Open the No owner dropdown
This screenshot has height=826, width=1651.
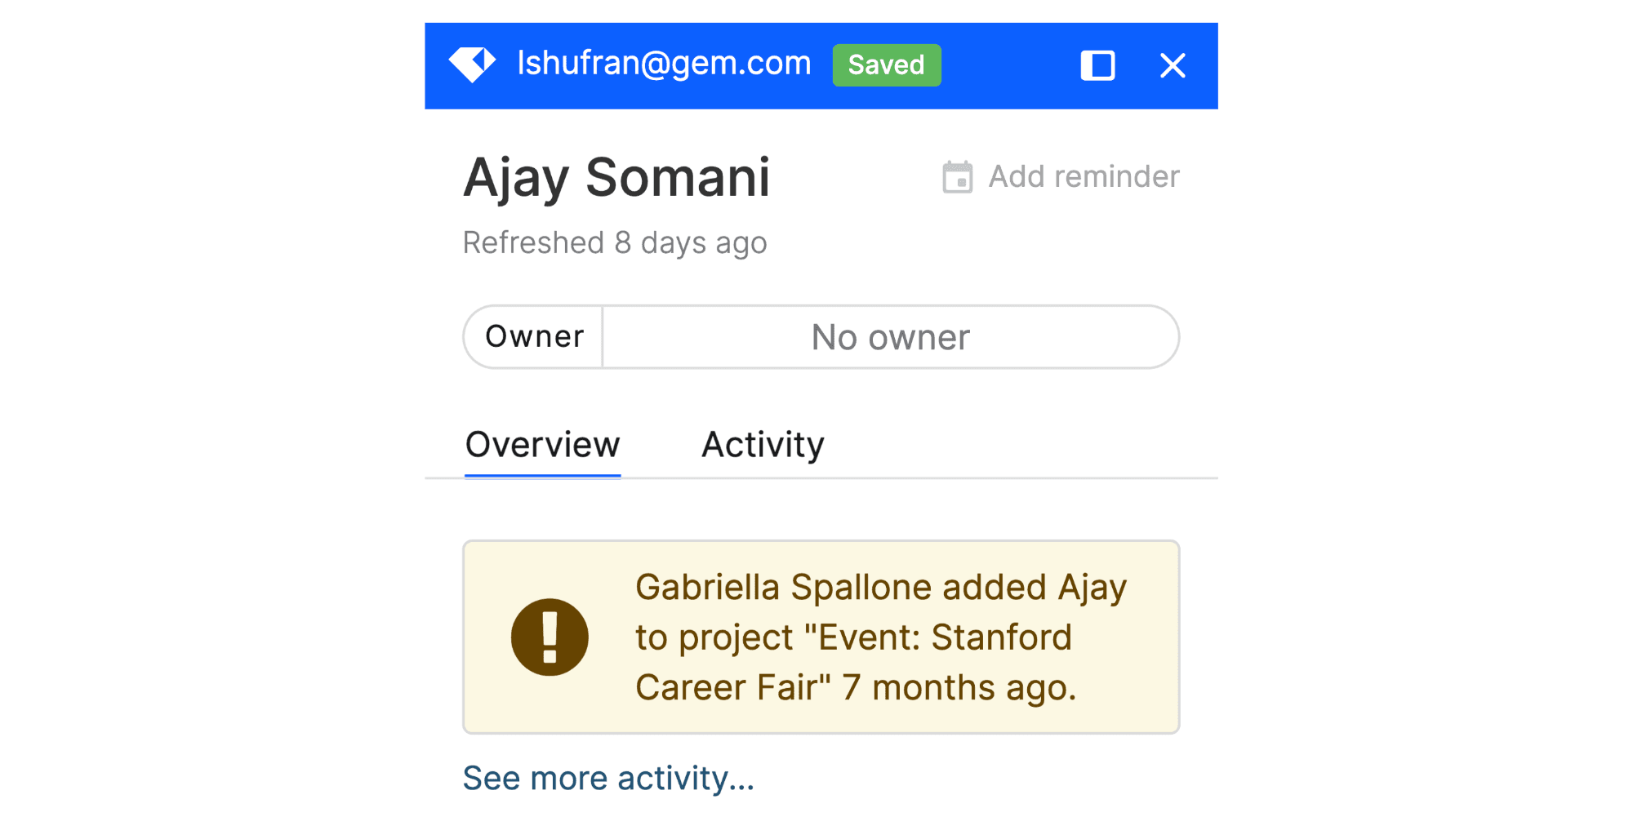click(x=890, y=337)
